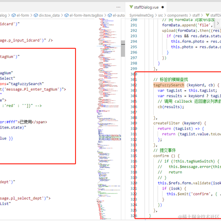Click the left editor scrollbar thumb
The width and height of the screenshot is (221, 221).
pyautogui.click(x=123, y=48)
